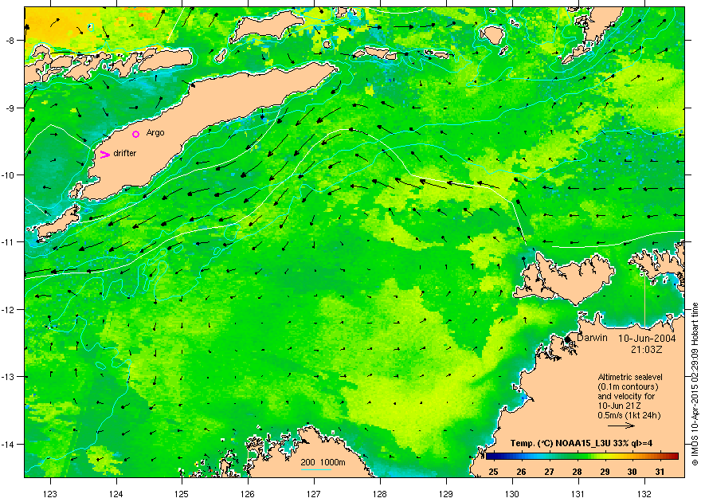
Task: Click the '0.5m/s (1kt 24h)' legend text
Action: tap(629, 415)
